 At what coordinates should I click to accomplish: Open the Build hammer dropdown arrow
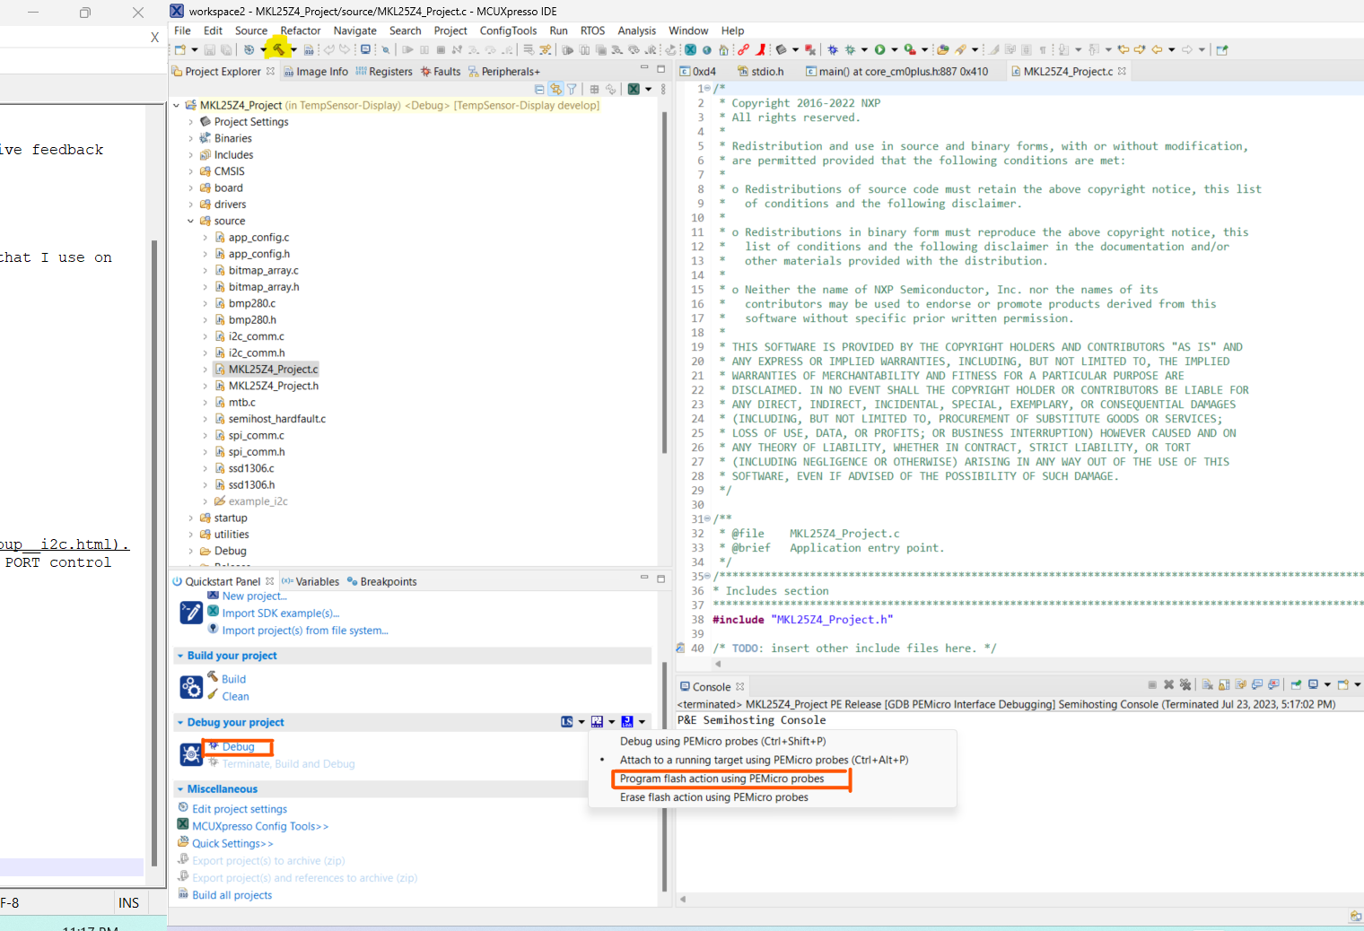point(294,49)
